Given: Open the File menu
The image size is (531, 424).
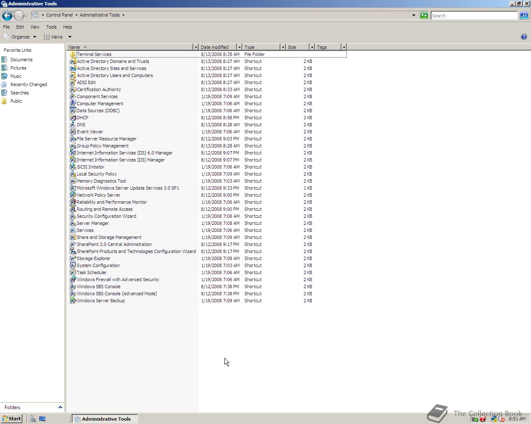Looking at the screenshot, I should 6,27.
